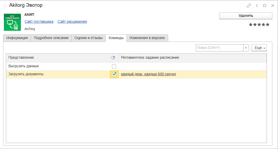Open schedule 'каждый день; каждые 600 секунд'

pos(148,74)
